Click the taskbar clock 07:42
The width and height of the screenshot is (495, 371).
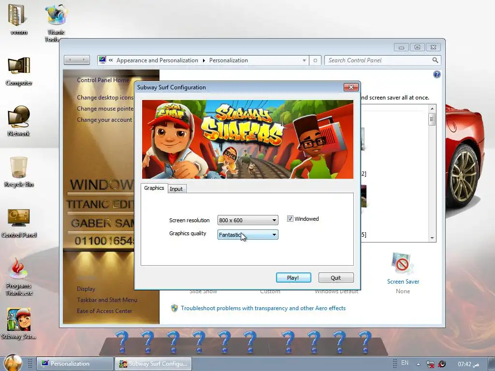click(x=468, y=364)
